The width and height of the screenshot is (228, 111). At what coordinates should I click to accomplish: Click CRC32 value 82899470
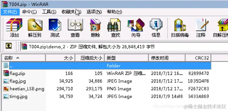coord(199,73)
